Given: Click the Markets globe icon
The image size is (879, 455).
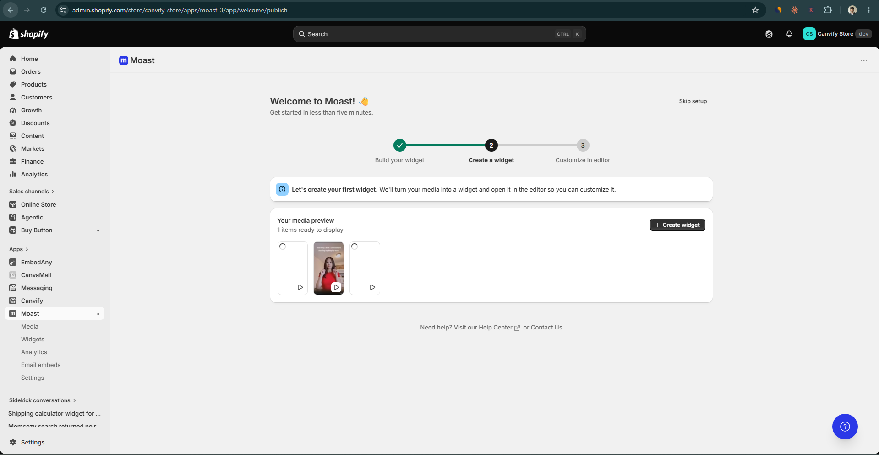Looking at the screenshot, I should 13,148.
